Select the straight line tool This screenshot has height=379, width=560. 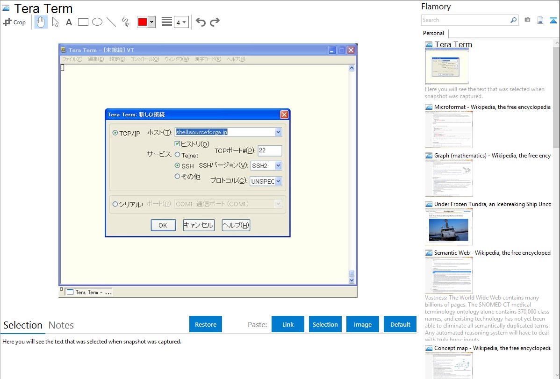pyautogui.click(x=111, y=22)
